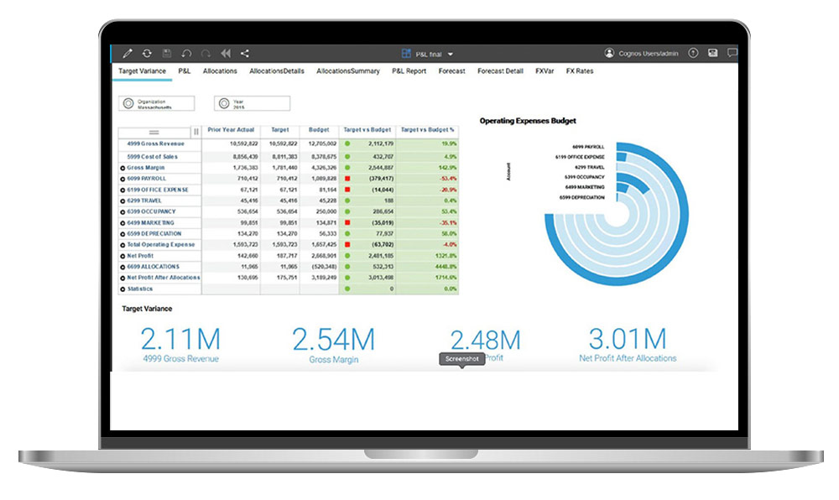Select the 5999 Cost of Sales row label
The width and height of the screenshot is (839, 500).
[x=153, y=157]
